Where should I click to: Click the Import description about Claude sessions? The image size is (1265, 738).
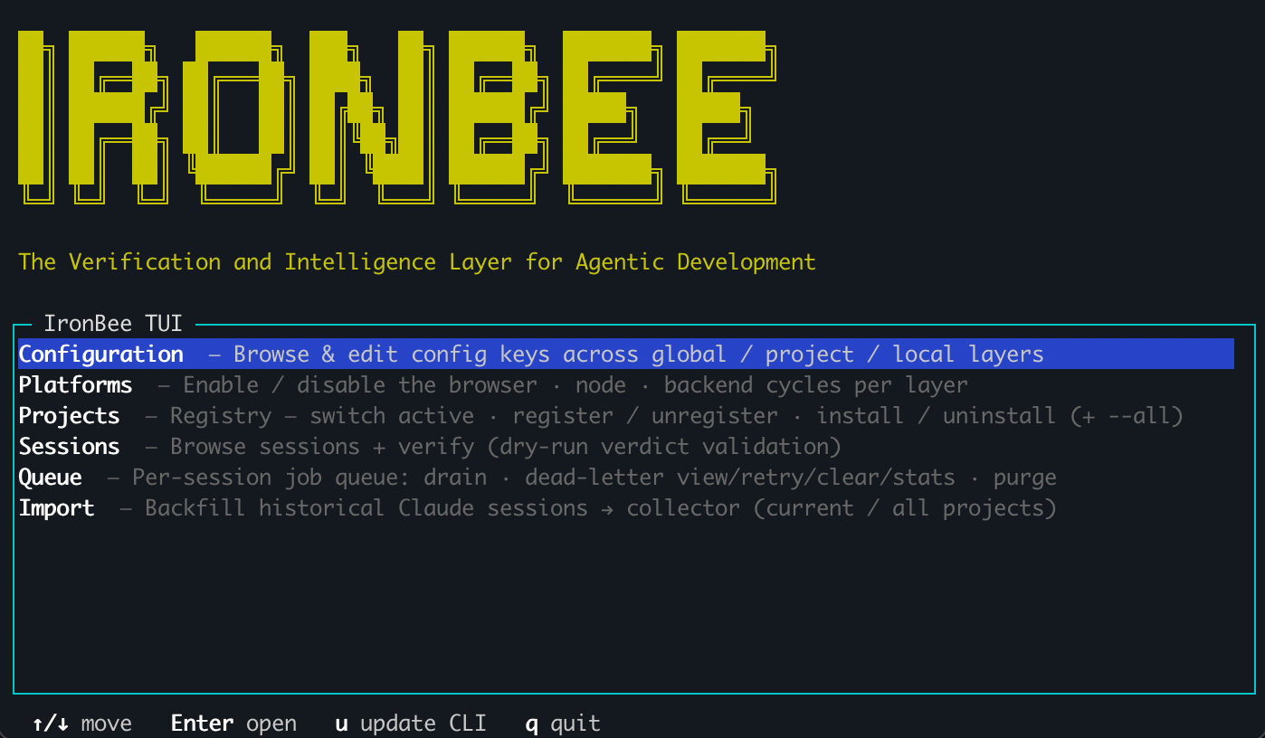[601, 508]
